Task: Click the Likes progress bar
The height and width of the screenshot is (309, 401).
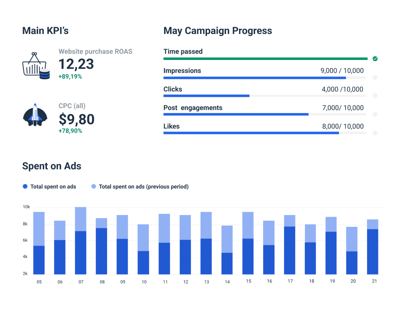Action: (264, 133)
